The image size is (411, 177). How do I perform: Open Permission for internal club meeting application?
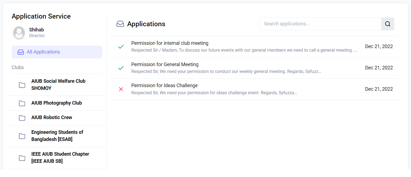(255, 47)
